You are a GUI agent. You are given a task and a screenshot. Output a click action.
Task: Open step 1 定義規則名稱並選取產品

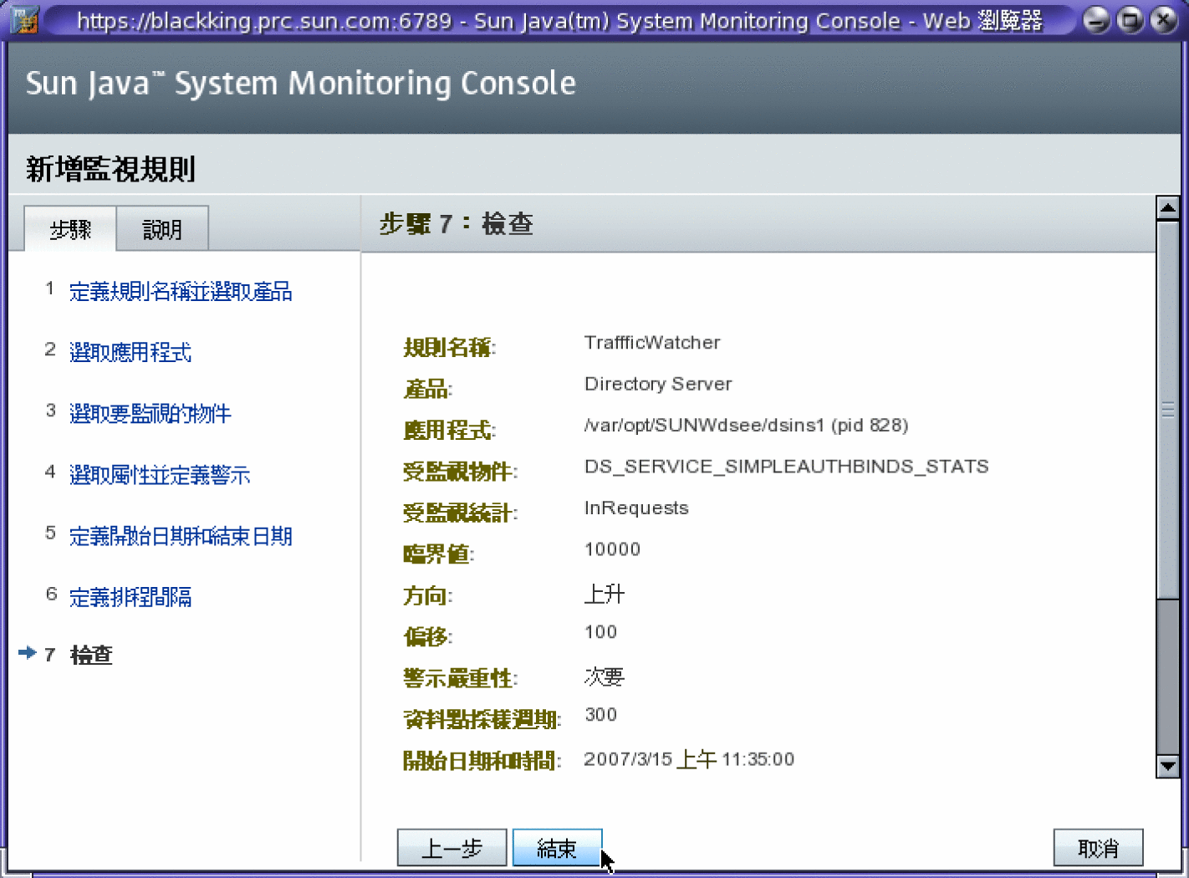[x=181, y=291]
